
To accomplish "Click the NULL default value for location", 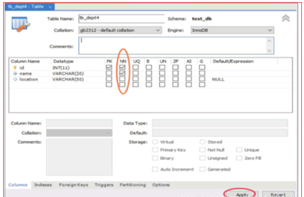I will point(218,79).
